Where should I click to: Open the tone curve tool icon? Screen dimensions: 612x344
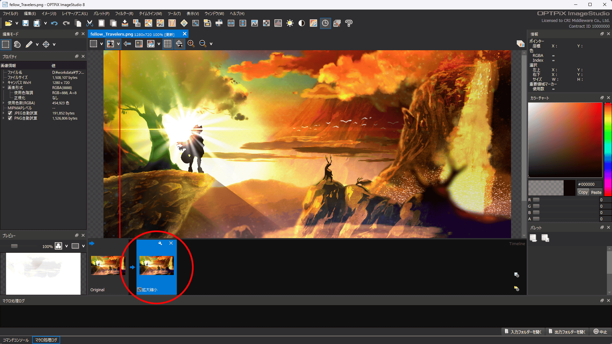tap(254, 23)
